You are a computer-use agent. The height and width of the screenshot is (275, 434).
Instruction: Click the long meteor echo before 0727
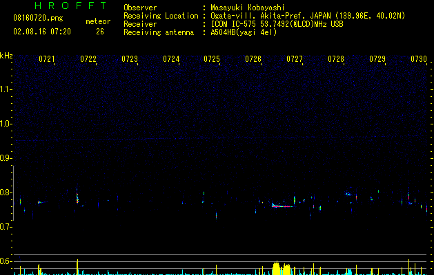282,205
